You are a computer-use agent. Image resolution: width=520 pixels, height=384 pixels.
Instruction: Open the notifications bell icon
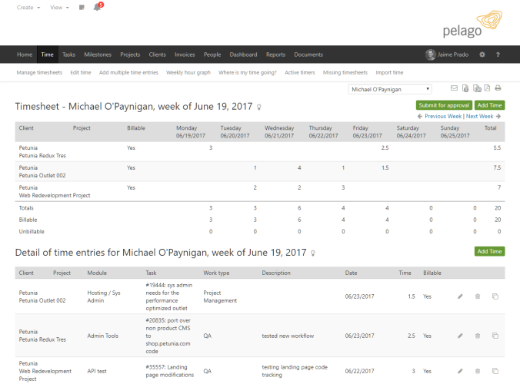coord(97,7)
